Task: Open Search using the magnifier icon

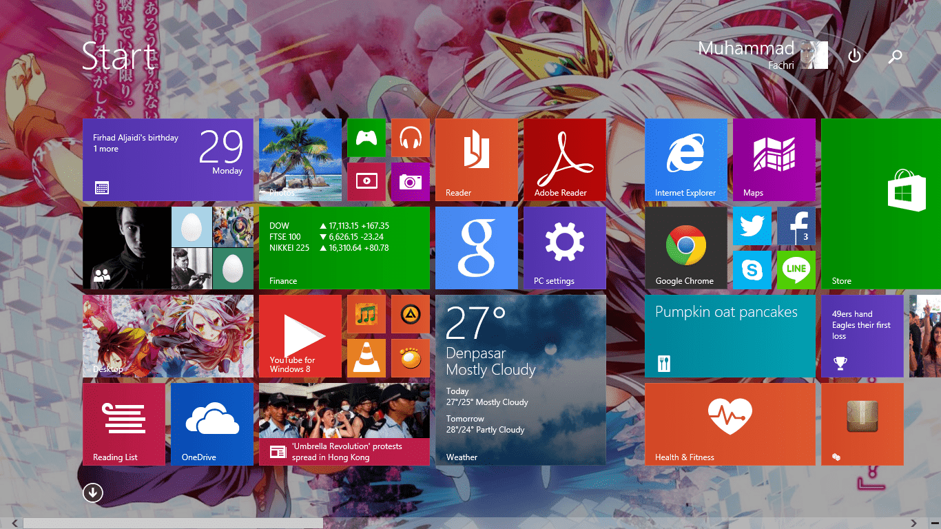Action: tap(895, 56)
